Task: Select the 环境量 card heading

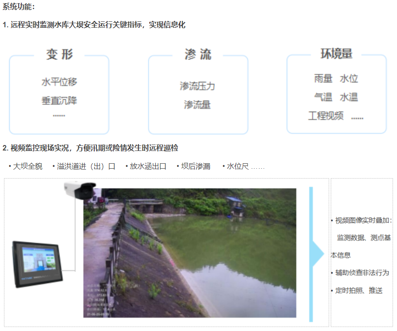Action: click(x=336, y=54)
